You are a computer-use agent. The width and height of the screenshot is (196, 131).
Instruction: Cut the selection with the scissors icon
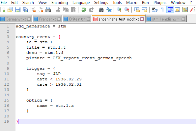[58, 10]
